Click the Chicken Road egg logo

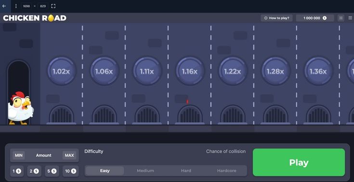coord(35,18)
